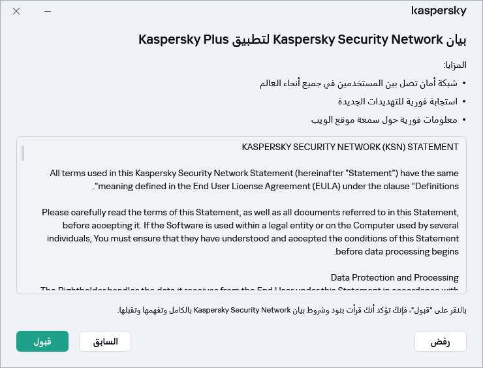Click the paragraph starting "Please carefully read"
This screenshot has width=483, height=368.
(250, 232)
